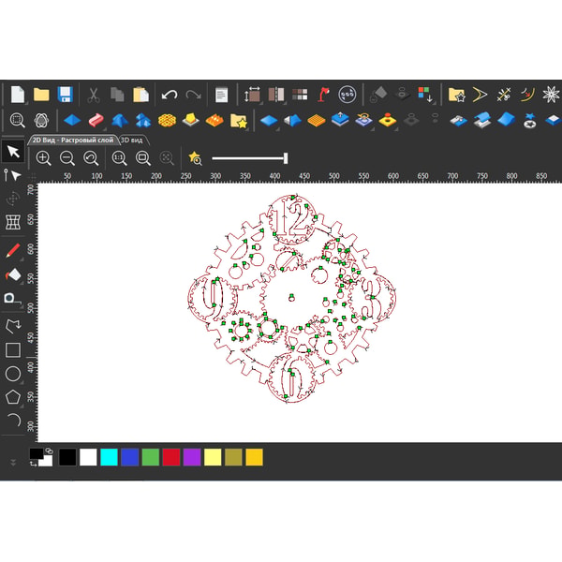Redo using the grey curved arrow
Screen dimensions: 562x562
tap(193, 95)
